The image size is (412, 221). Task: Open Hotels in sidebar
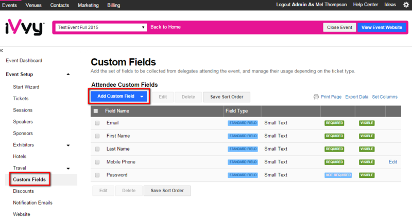(20, 156)
